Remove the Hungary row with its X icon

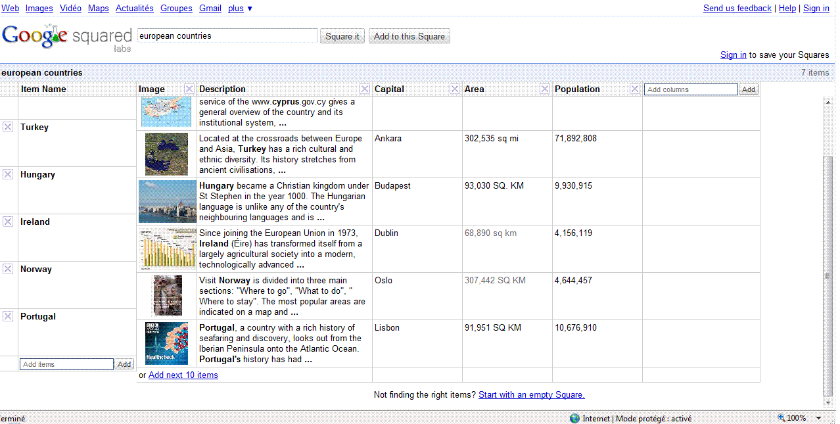click(x=8, y=174)
